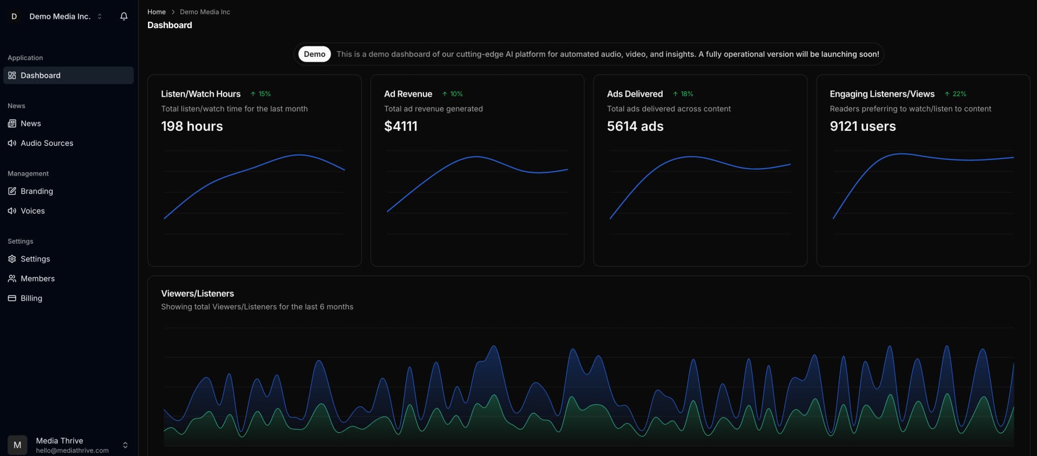This screenshot has width=1037, height=456.
Task: Click the Audio Sources speaker icon
Action: click(12, 143)
